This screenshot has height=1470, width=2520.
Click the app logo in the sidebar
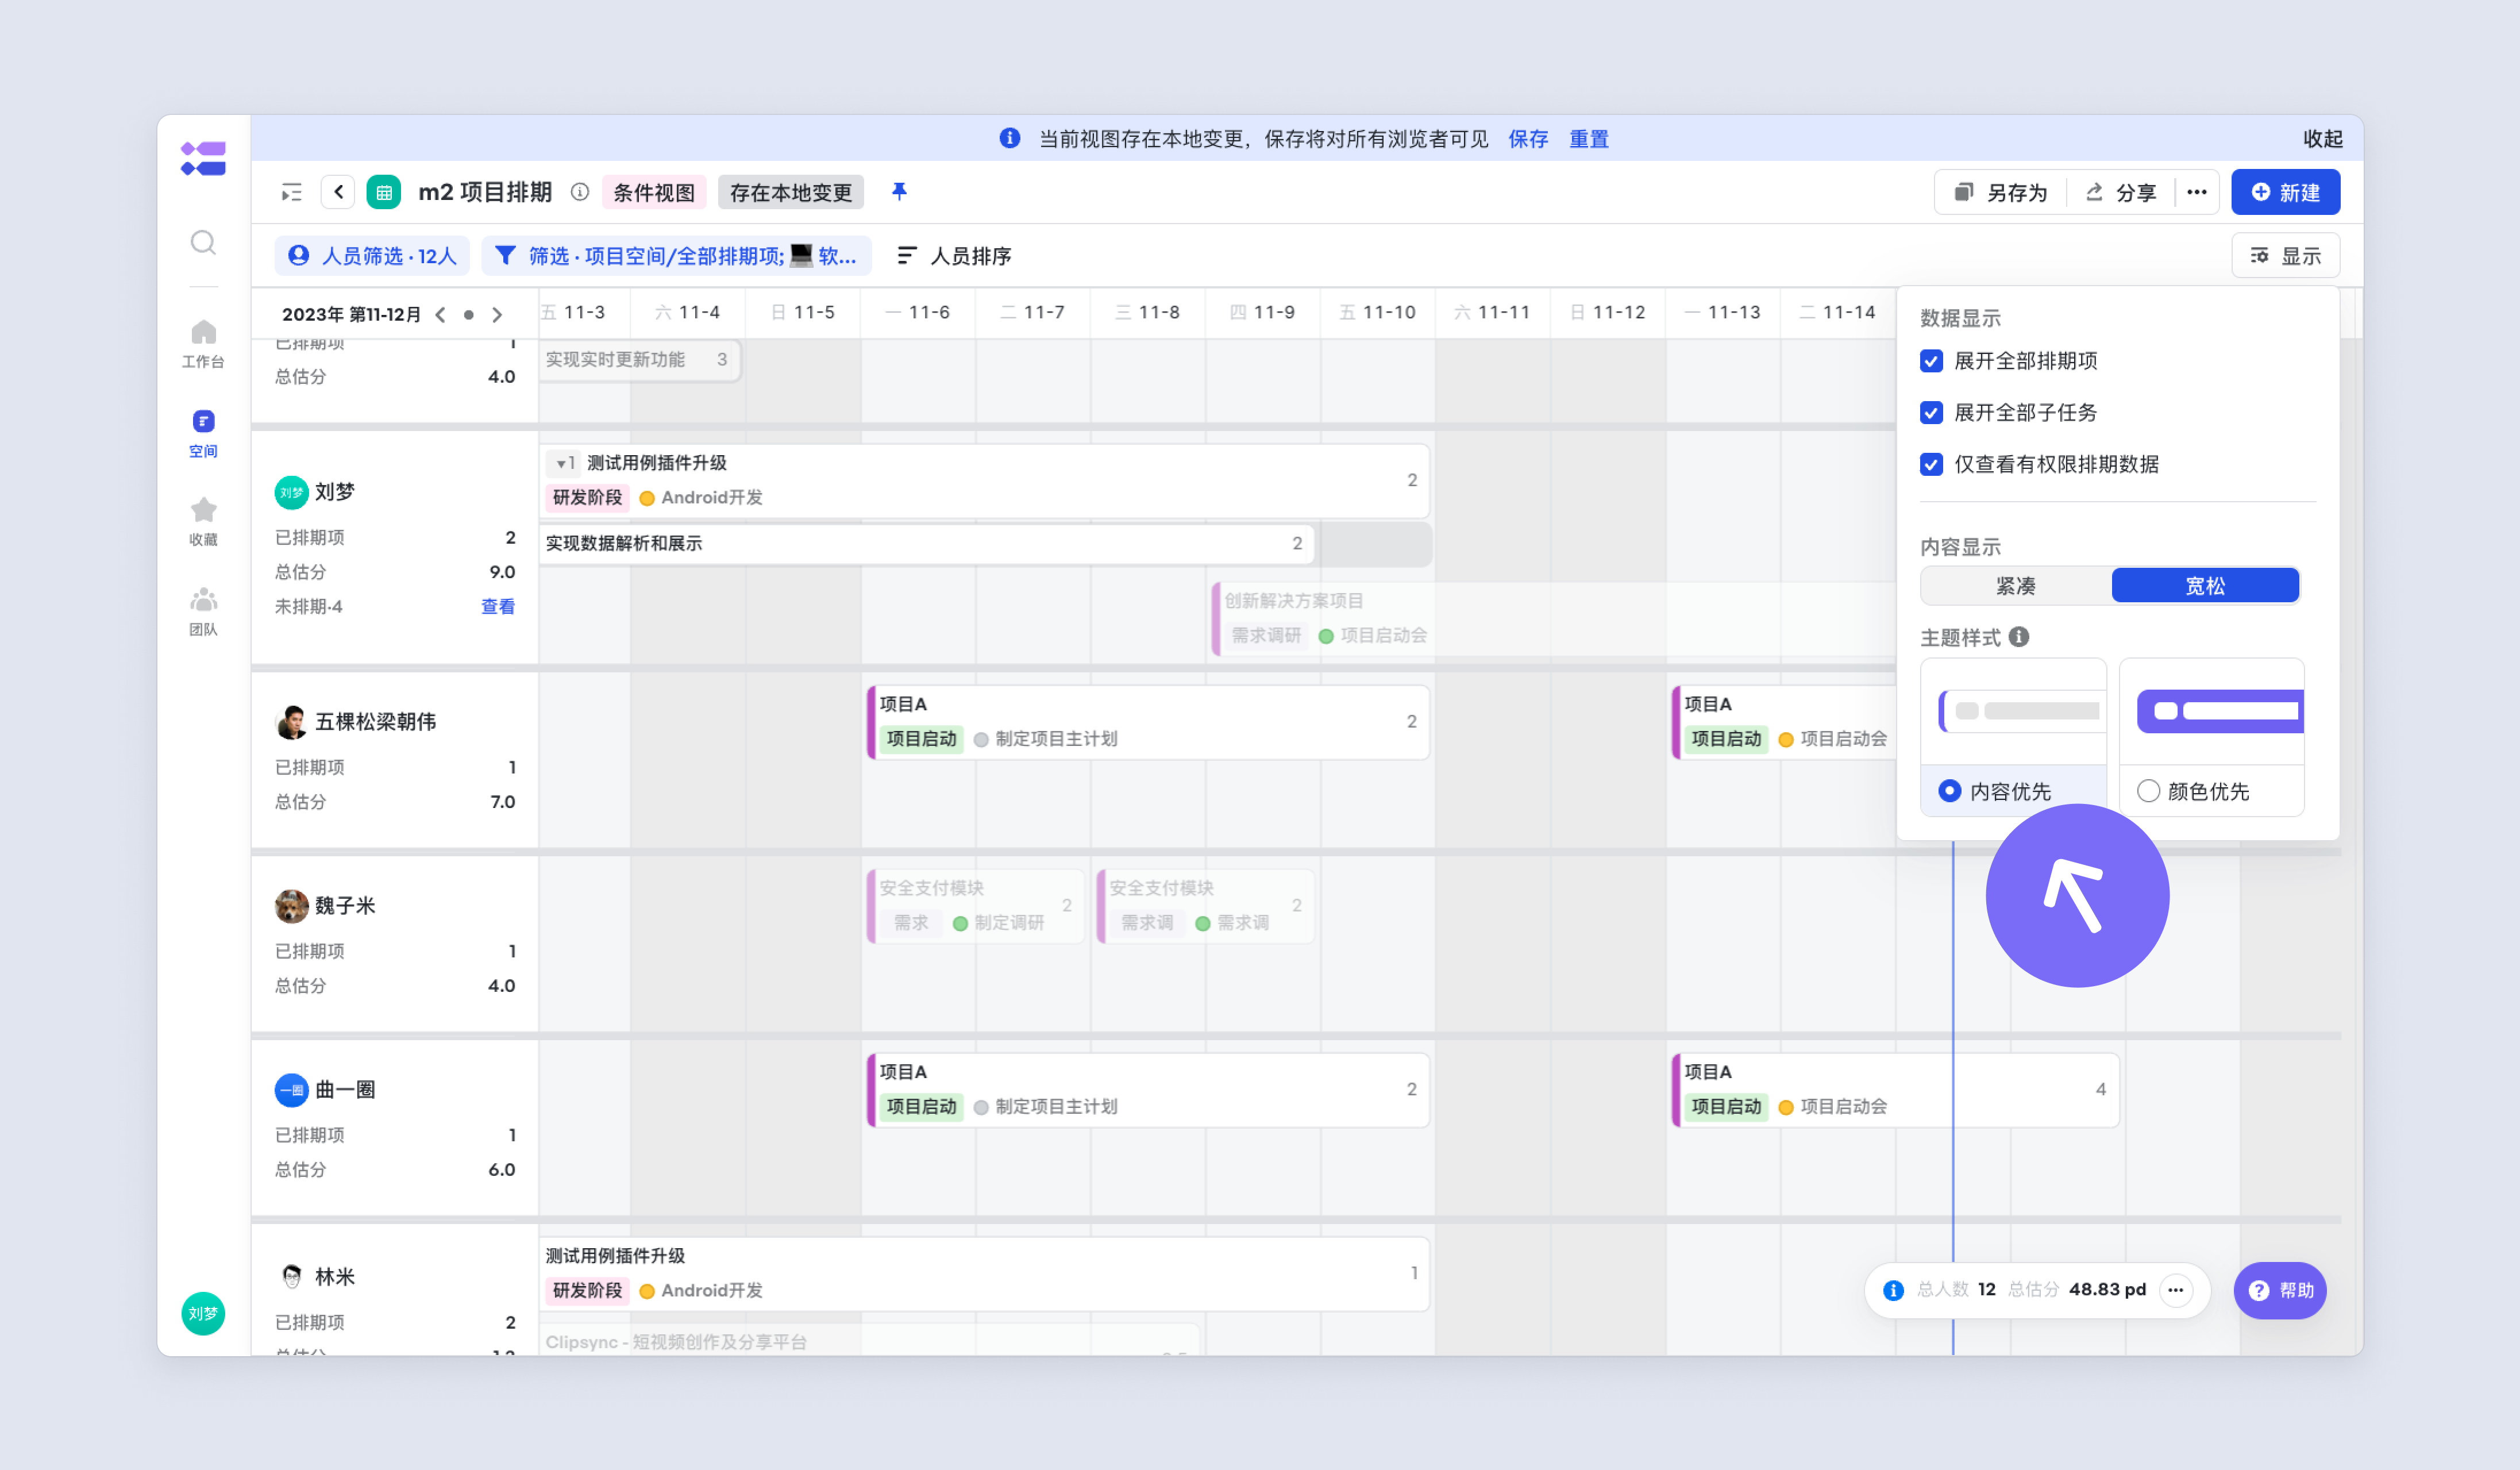pyautogui.click(x=203, y=158)
